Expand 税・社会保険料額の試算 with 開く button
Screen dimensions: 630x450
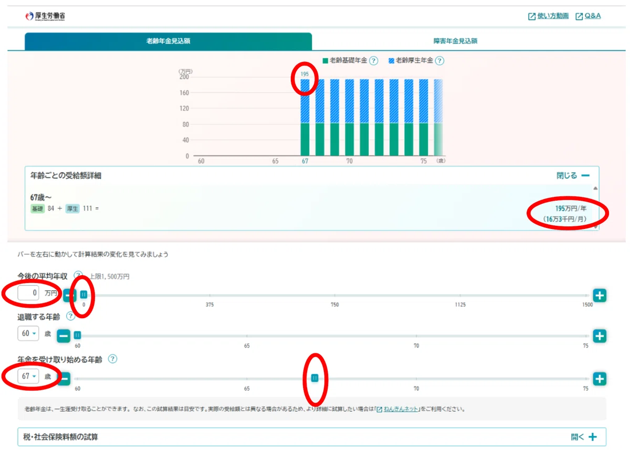coord(584,437)
